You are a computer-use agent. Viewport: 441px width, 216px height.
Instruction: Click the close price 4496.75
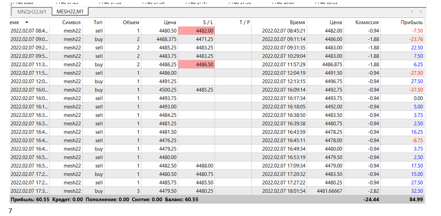point(334,82)
